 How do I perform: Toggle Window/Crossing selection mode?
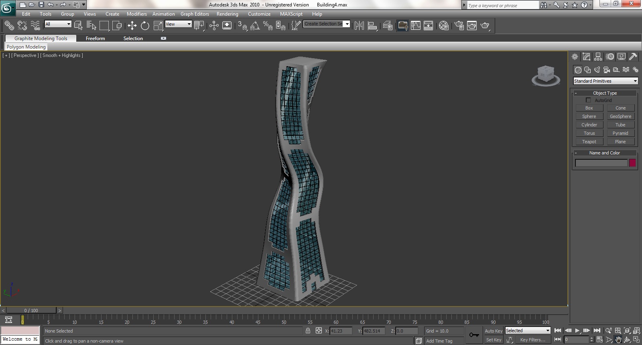[117, 26]
